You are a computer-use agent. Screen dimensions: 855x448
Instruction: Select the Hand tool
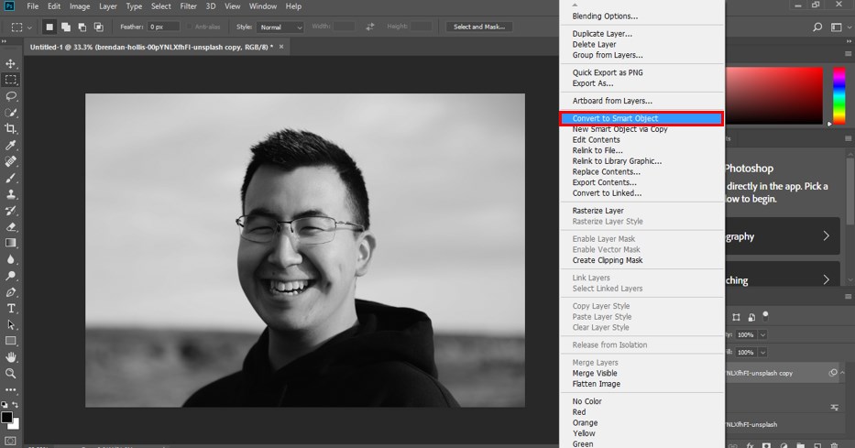pos(10,357)
